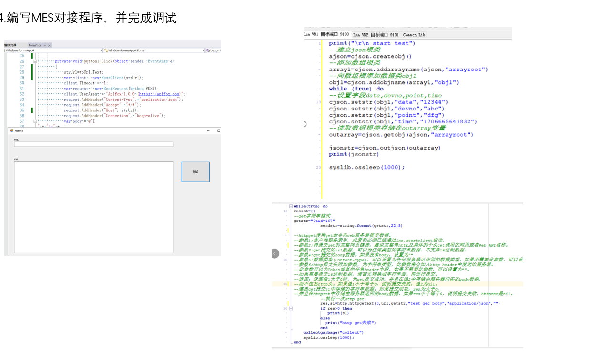Click the gray left arrow navigation button

pyautogui.click(x=275, y=253)
